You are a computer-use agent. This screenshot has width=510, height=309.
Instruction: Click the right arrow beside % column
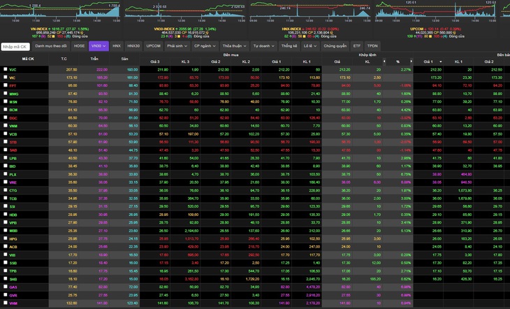(x=411, y=62)
